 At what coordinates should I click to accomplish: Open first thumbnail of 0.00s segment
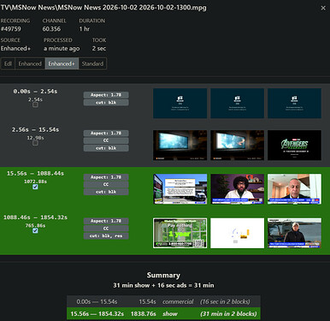180,104
